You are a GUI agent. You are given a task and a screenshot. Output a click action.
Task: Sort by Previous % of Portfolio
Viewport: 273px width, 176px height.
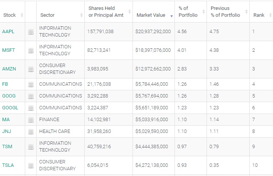(225, 12)
